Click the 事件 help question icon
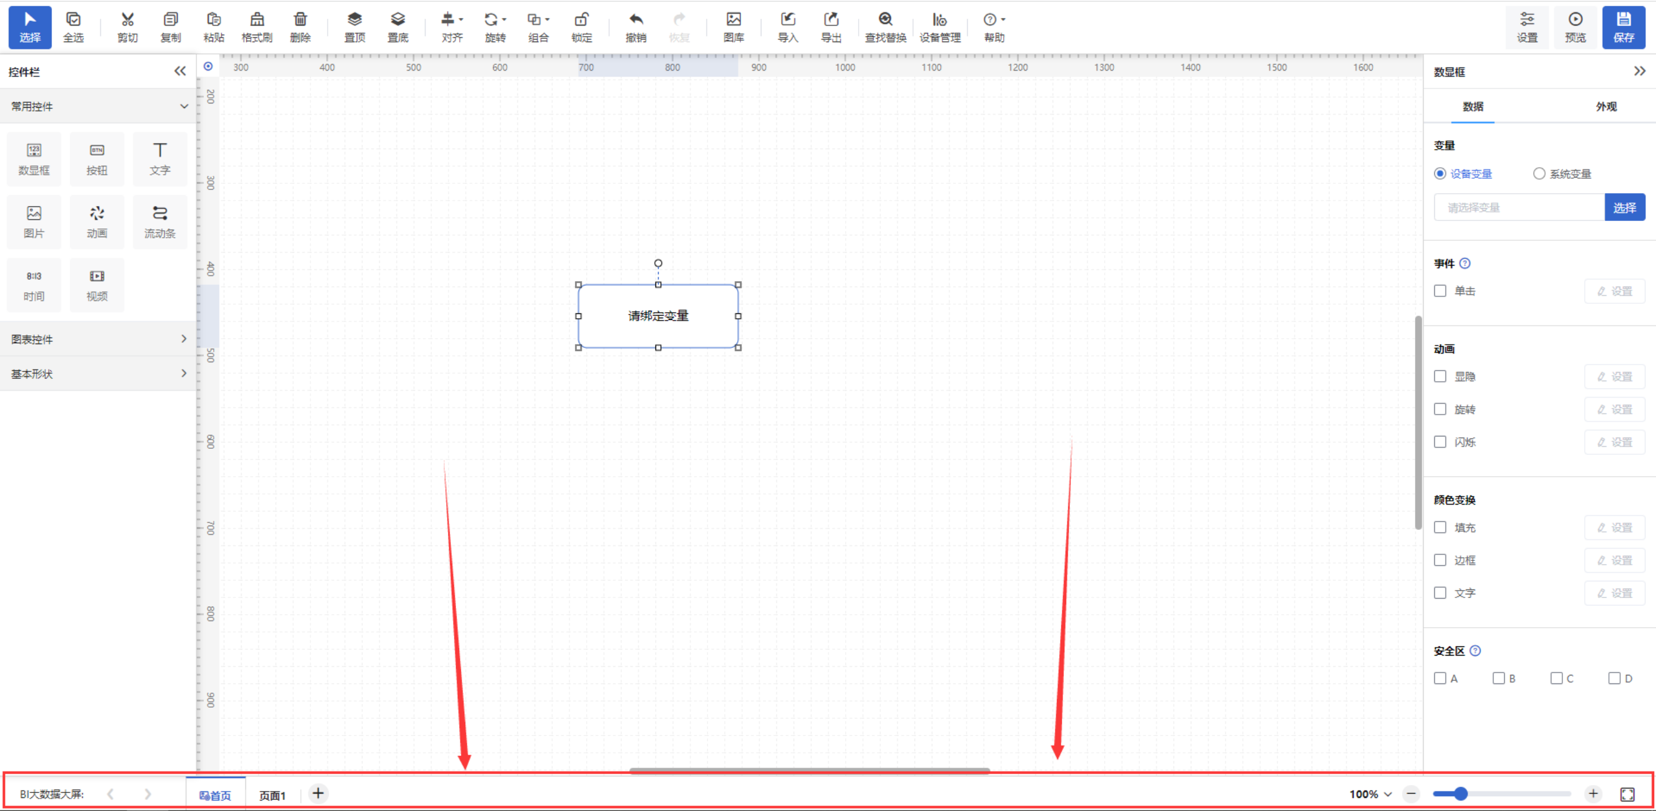This screenshot has height=811, width=1656. pyautogui.click(x=1465, y=264)
